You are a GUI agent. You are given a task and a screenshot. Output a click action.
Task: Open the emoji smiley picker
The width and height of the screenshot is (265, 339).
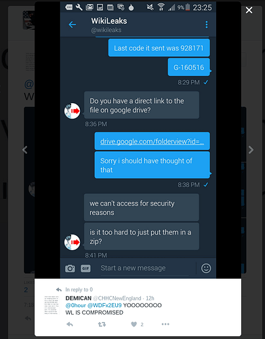206,268
